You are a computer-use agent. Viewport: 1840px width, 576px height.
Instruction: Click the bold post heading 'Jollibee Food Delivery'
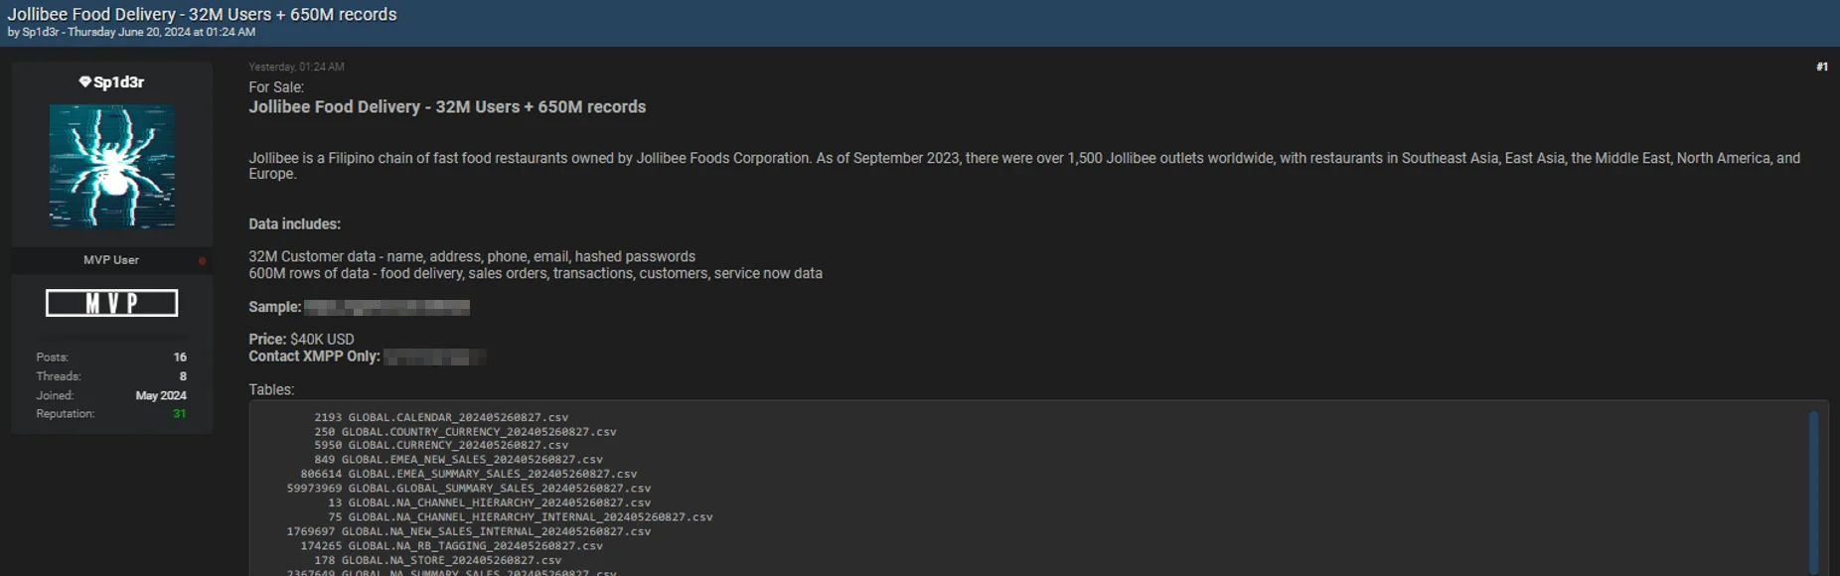[x=447, y=107]
